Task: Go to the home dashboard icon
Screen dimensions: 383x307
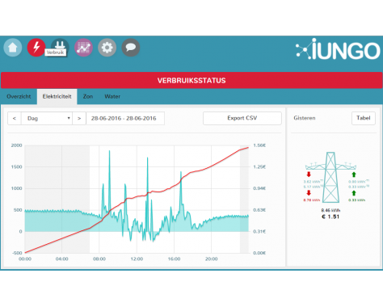Action: pyautogui.click(x=13, y=48)
